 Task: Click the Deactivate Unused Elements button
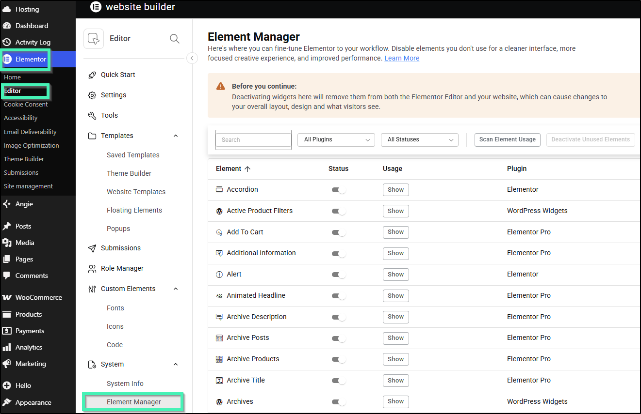pyautogui.click(x=591, y=139)
